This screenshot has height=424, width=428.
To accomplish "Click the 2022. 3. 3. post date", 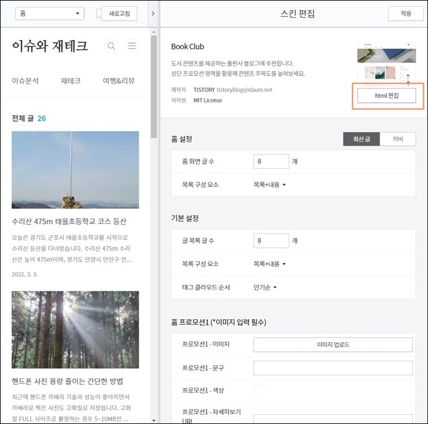I will coord(25,274).
